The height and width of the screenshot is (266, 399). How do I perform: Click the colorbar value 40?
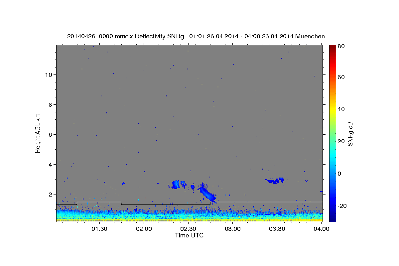341,109
